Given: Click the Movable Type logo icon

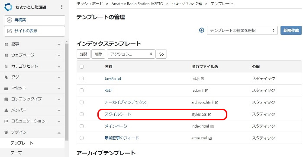Looking at the screenshot, I should [x=8, y=7].
